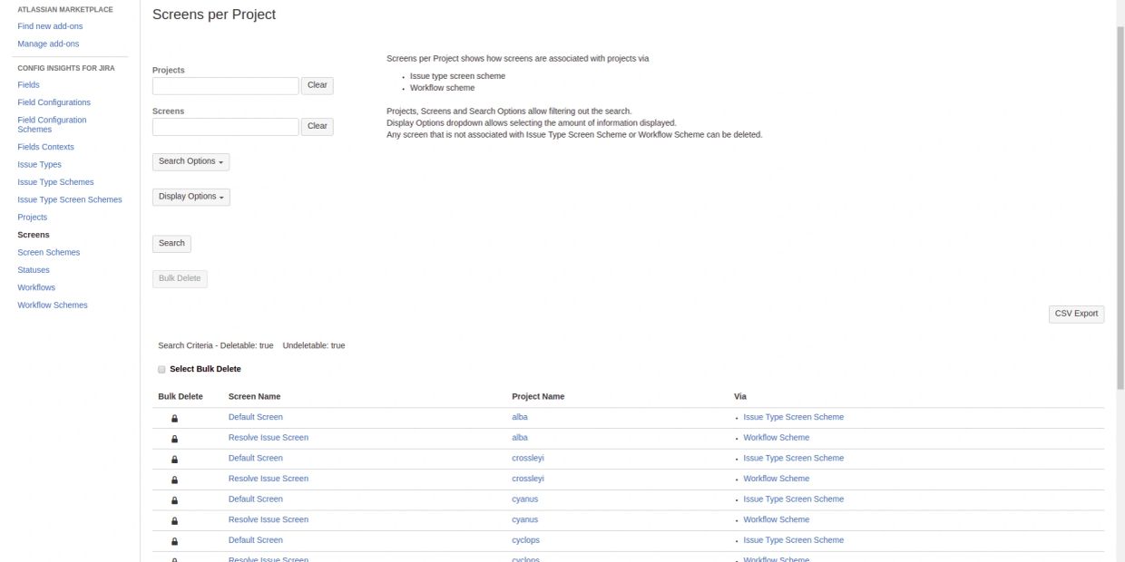1125x562 pixels.
Task: Open Screen Schemes in the sidebar
Action: coord(49,252)
